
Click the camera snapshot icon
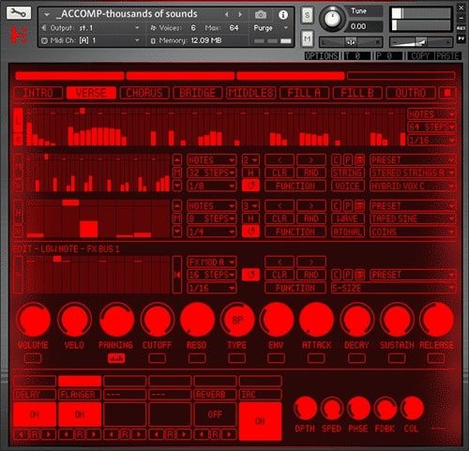(260, 14)
